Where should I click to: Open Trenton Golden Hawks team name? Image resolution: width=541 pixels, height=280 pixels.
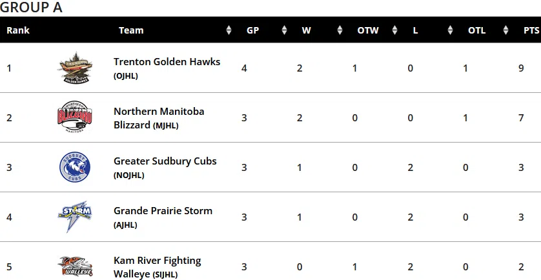pos(167,62)
